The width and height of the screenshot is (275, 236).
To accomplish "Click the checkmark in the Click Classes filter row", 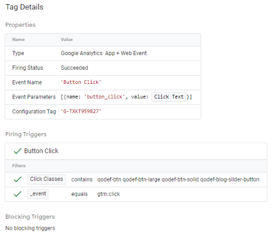I will (17, 179).
